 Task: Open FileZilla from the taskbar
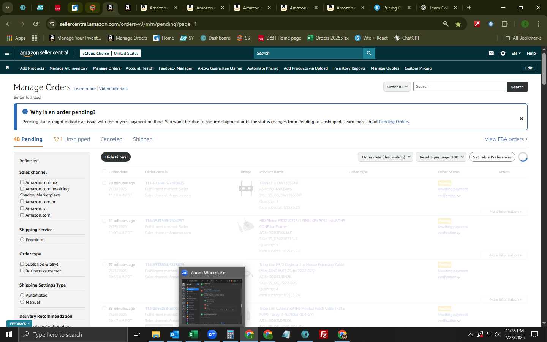coord(324,334)
